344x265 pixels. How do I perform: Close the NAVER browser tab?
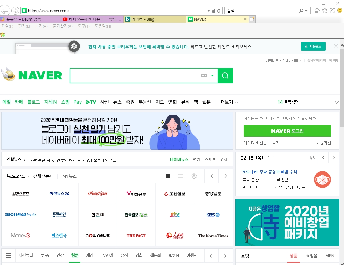245,19
